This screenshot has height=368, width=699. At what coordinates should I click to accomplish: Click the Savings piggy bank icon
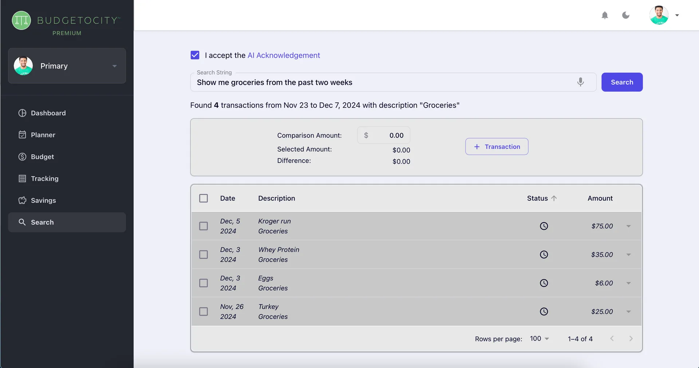point(23,200)
